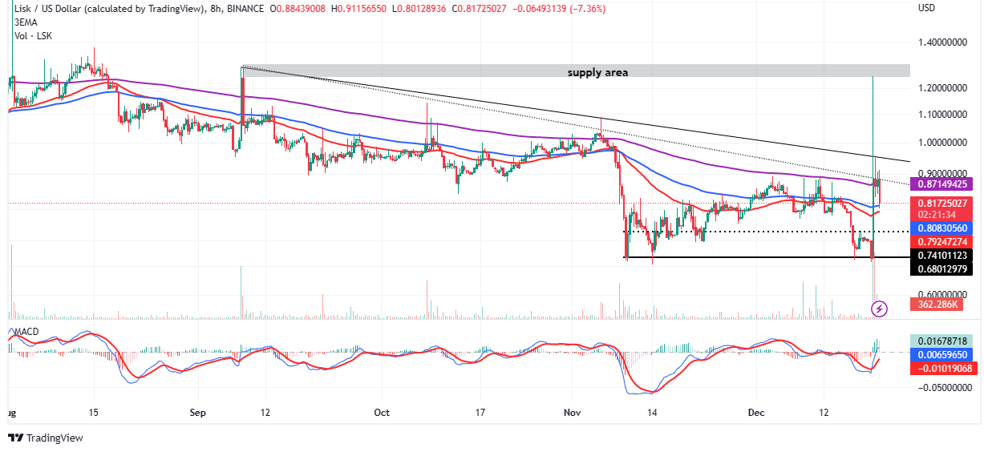Open the USD currency selector
984x452 pixels.
[x=927, y=9]
